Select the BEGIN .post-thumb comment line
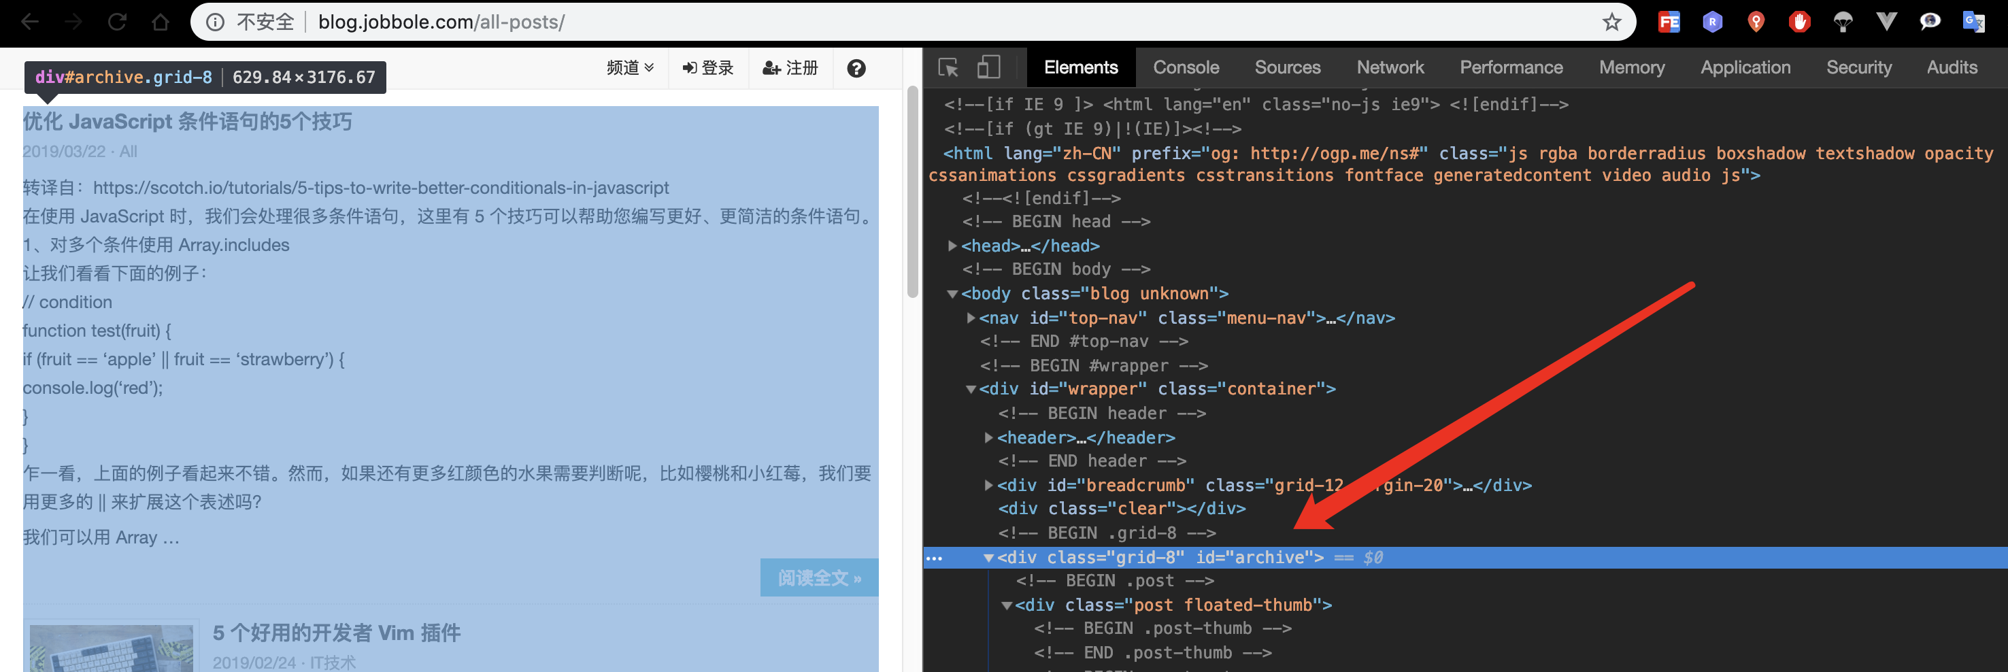This screenshot has width=2008, height=672. (x=1162, y=628)
